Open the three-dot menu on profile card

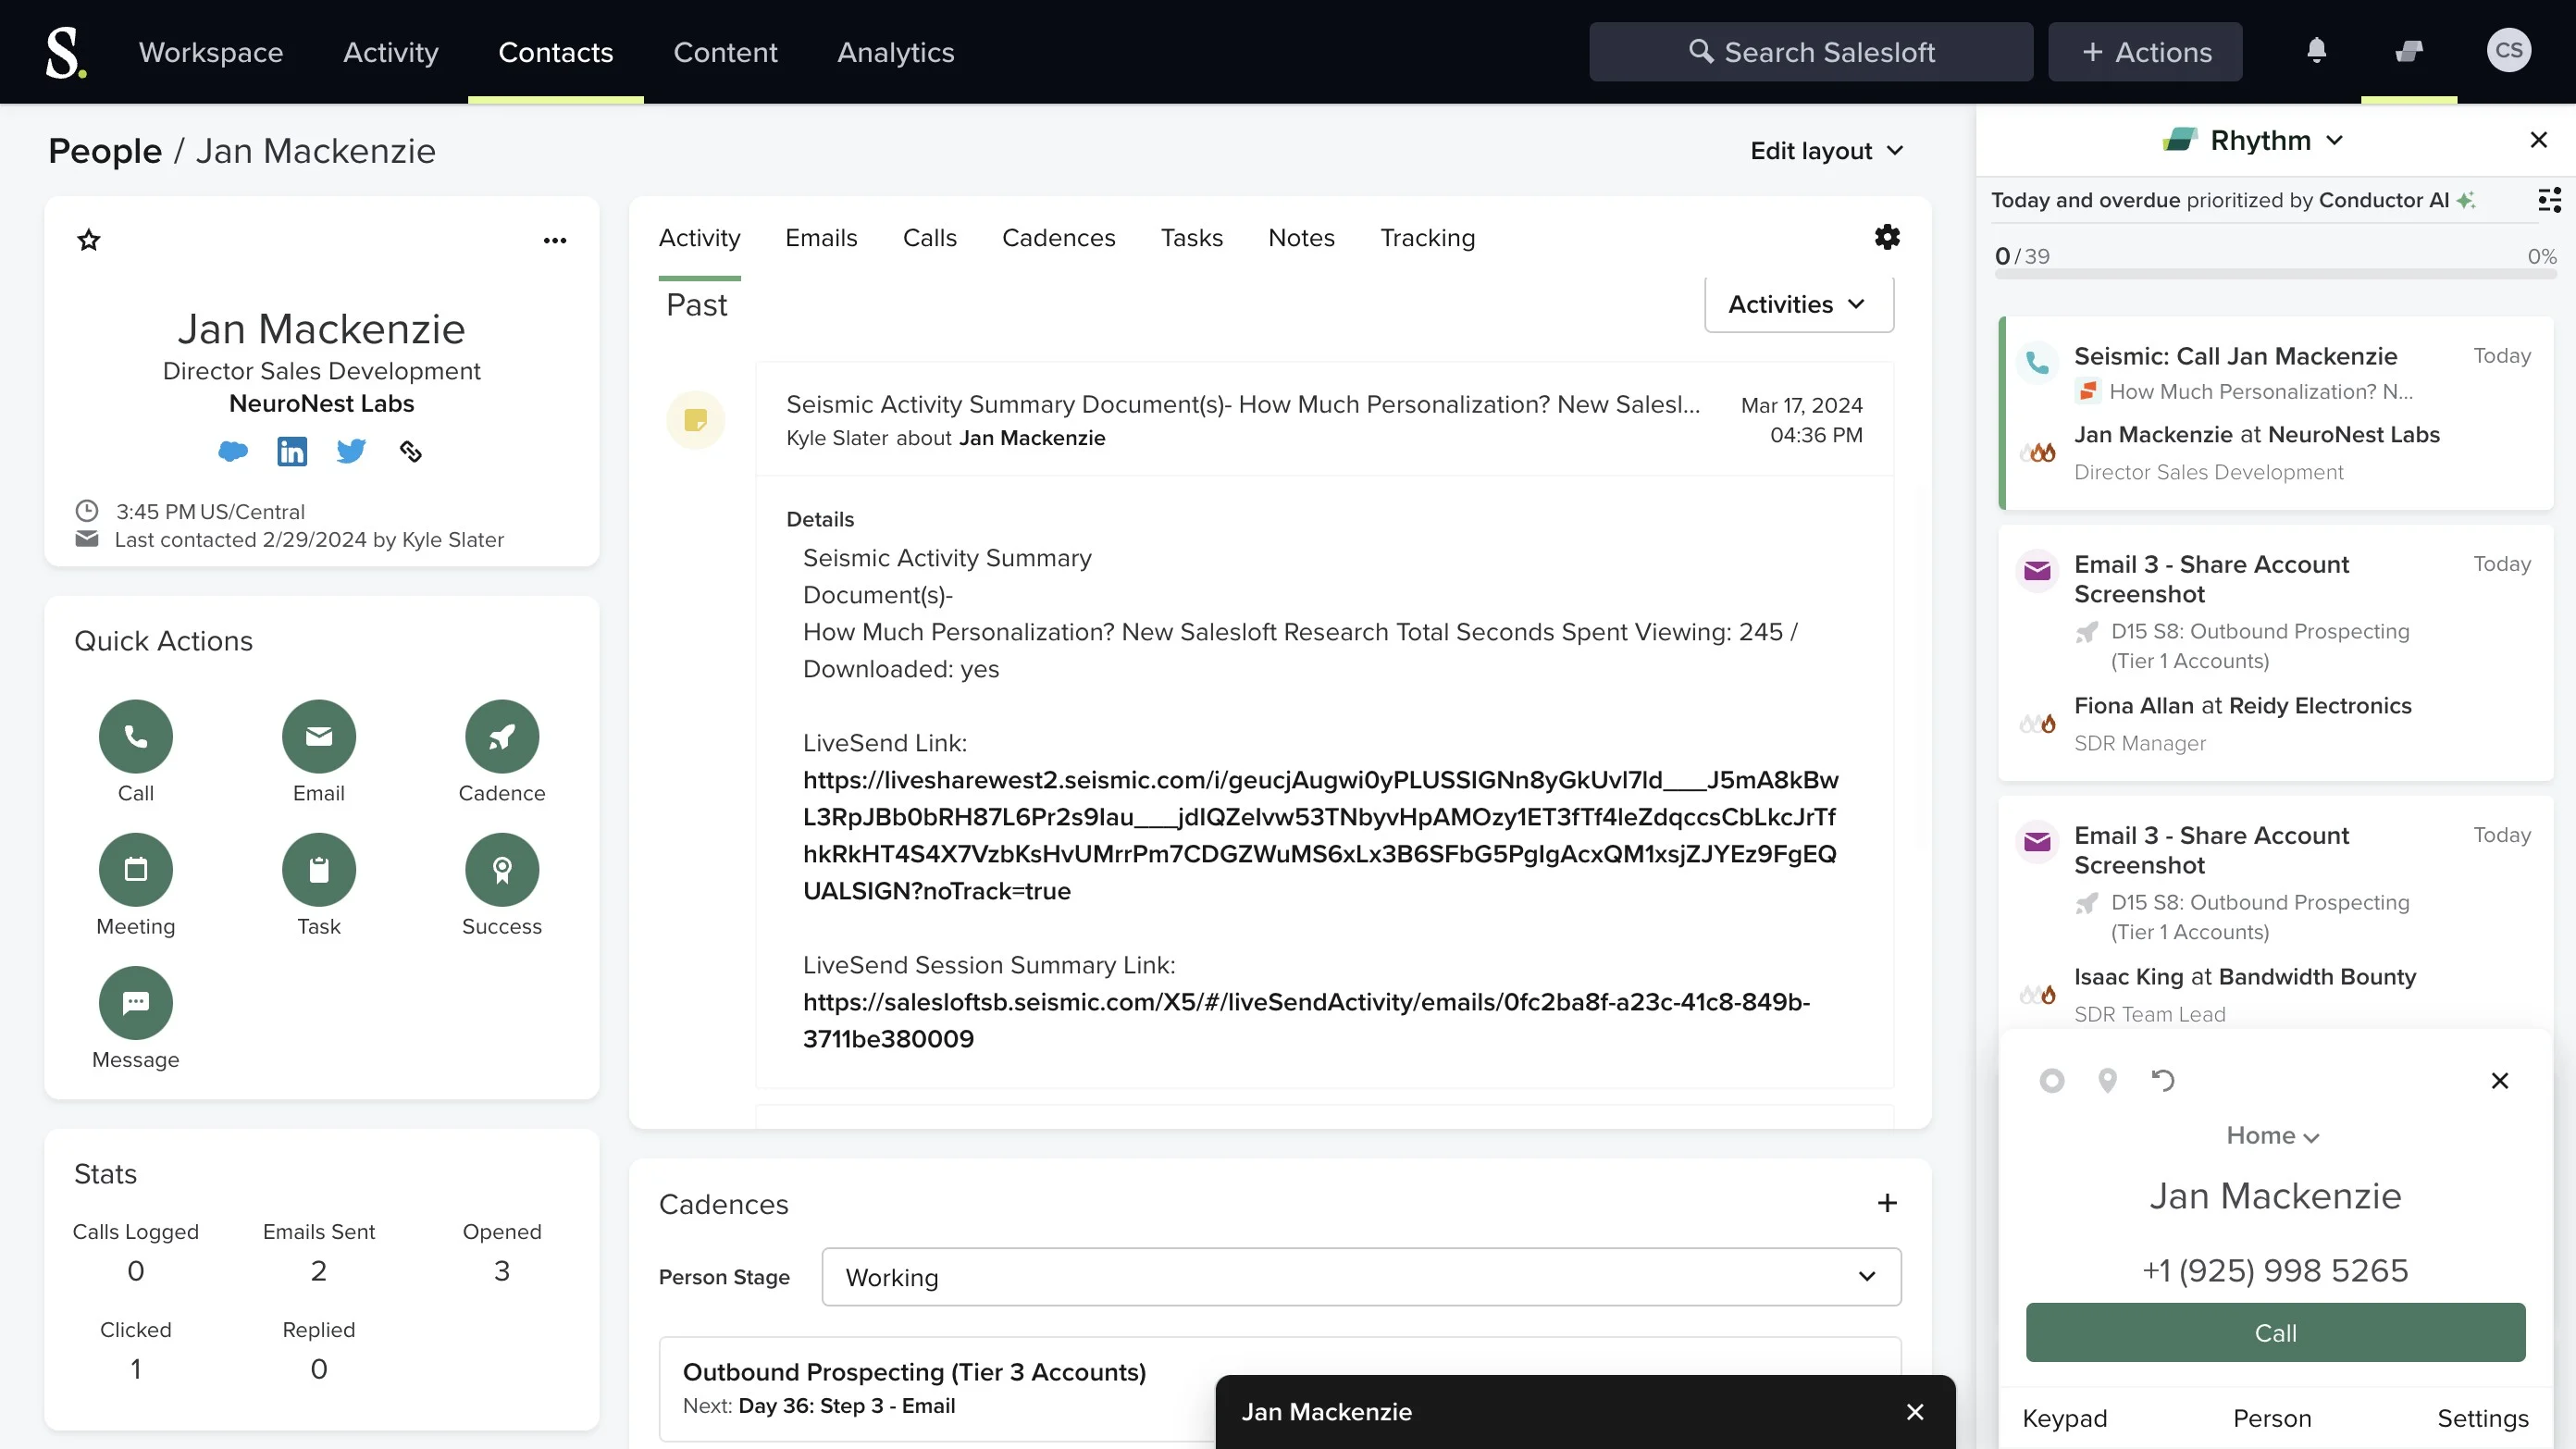[x=555, y=240]
